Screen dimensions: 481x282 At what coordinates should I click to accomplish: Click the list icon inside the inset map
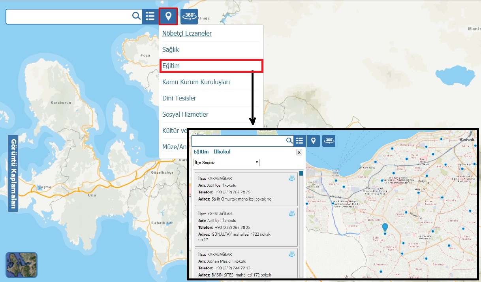point(300,141)
